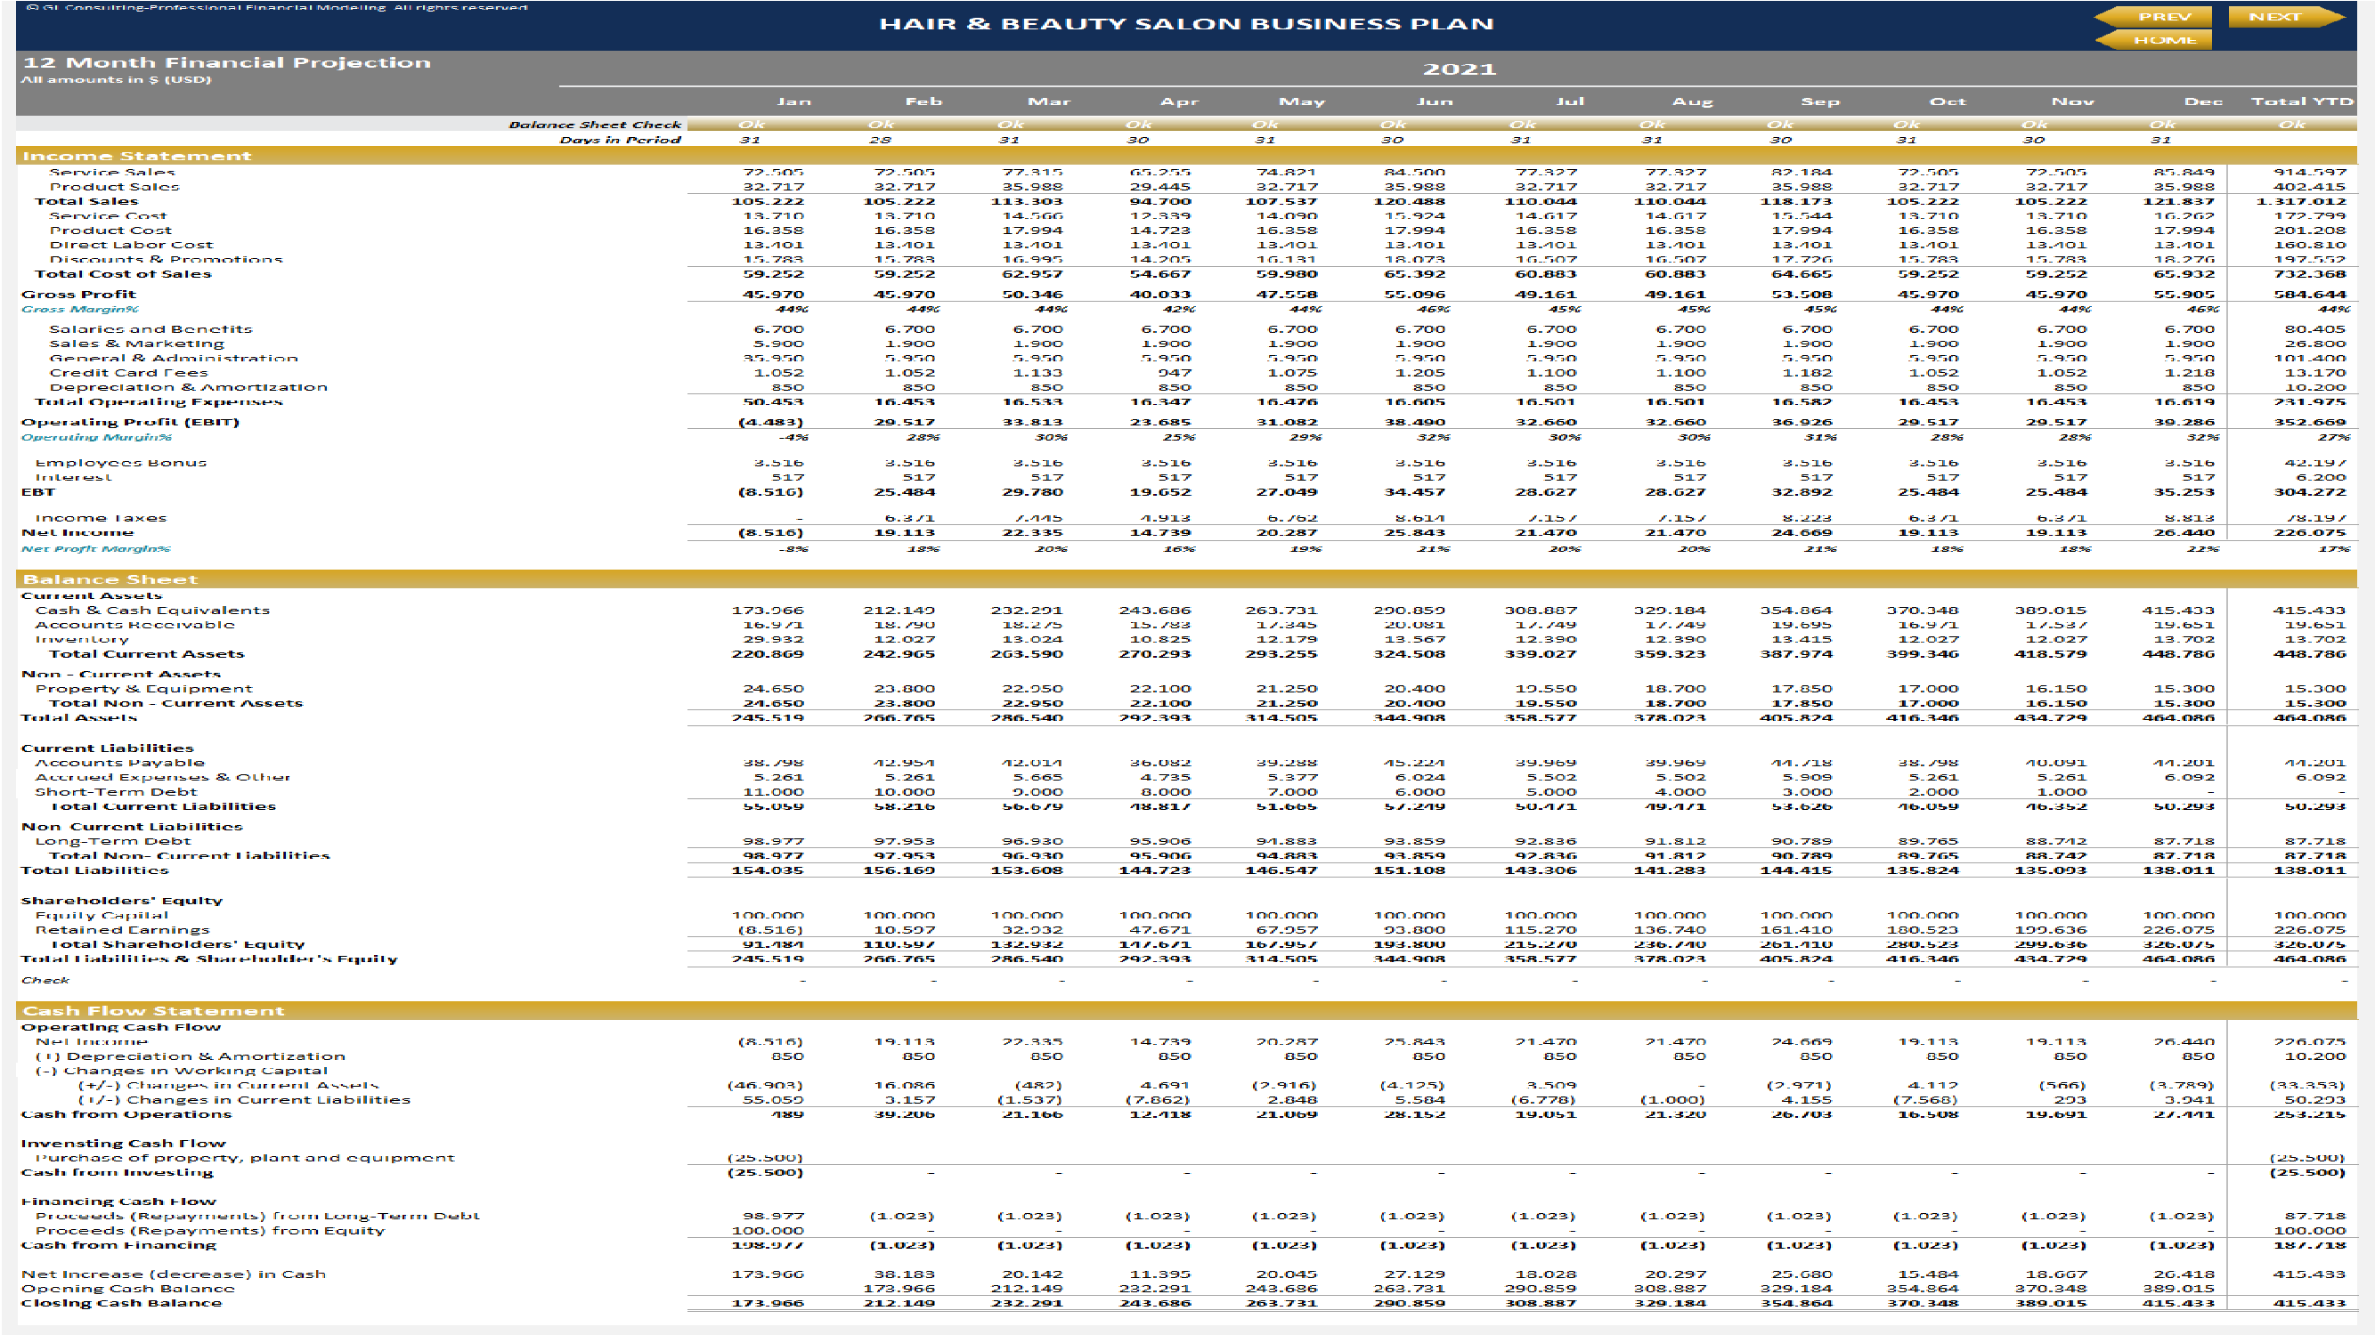Image resolution: width=2375 pixels, height=1335 pixels.
Task: Select the Short-Term Debt row label
Action: pos(116,791)
